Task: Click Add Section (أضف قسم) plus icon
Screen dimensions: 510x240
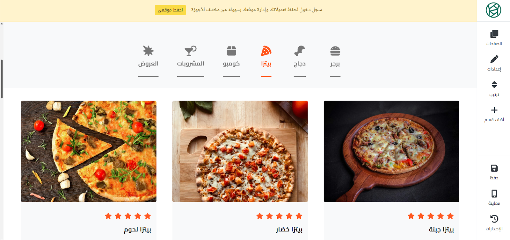Action: (x=494, y=110)
